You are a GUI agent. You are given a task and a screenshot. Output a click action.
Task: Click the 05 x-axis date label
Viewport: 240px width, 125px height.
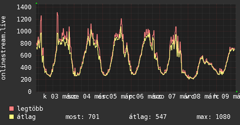click(113, 97)
